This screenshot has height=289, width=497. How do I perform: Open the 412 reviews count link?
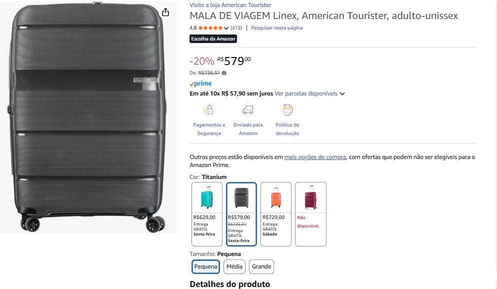[236, 28]
